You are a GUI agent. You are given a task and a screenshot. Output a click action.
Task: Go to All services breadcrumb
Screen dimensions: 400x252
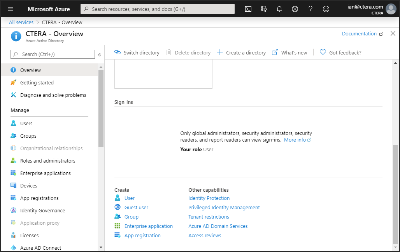21,23
